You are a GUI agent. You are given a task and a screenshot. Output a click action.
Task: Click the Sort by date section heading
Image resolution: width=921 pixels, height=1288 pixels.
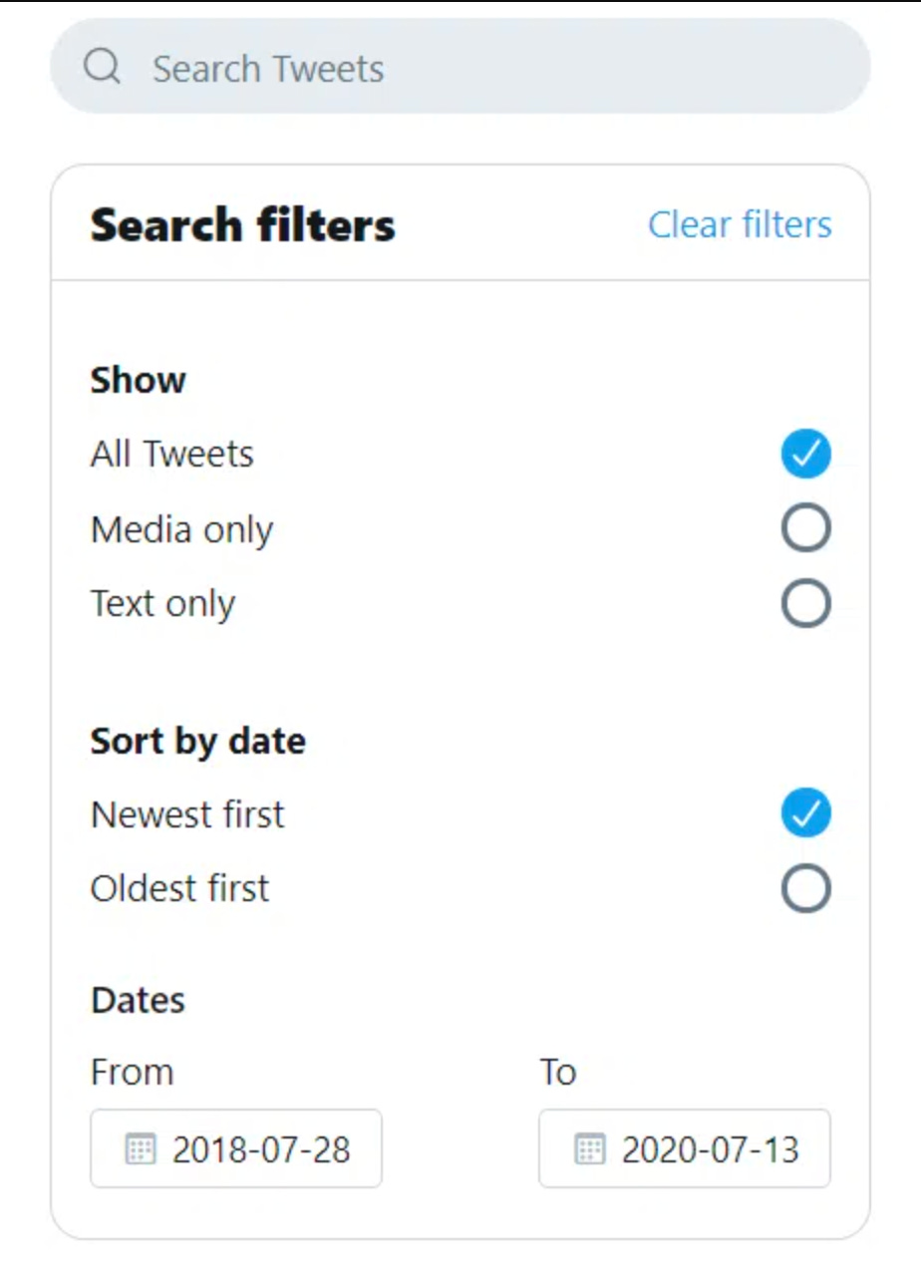pos(197,742)
